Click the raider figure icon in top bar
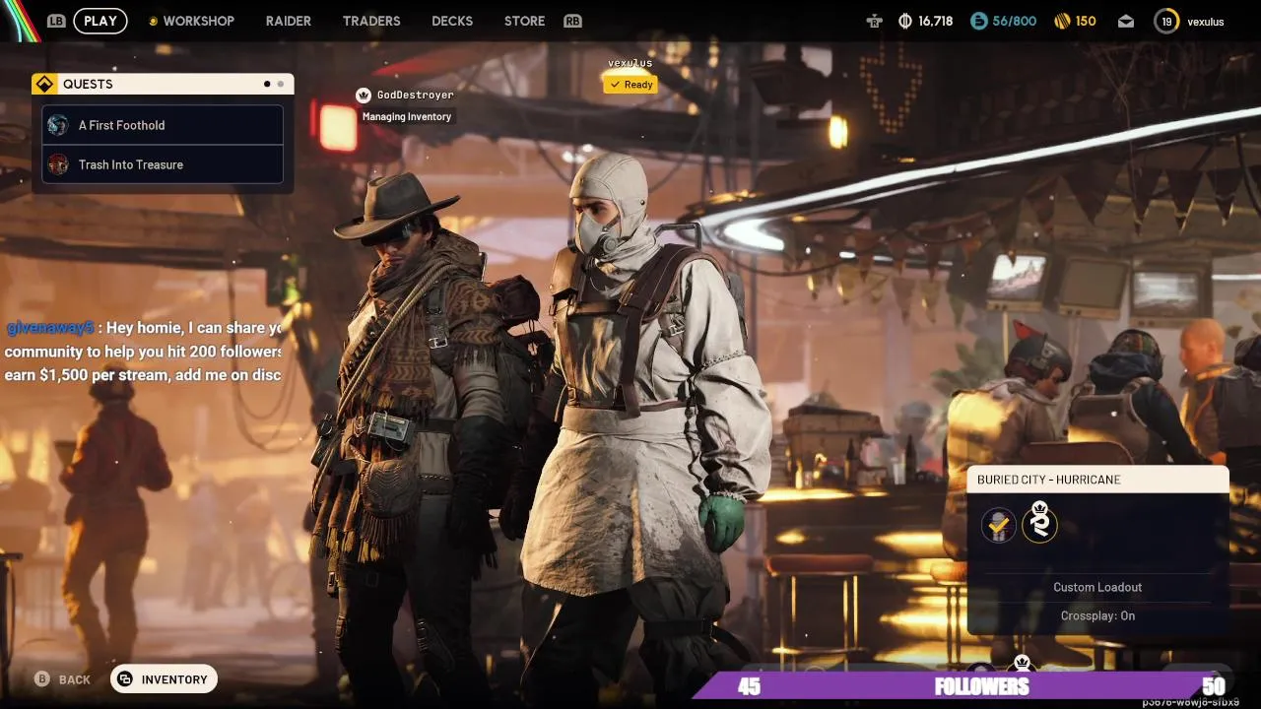The width and height of the screenshot is (1261, 709). (x=874, y=21)
